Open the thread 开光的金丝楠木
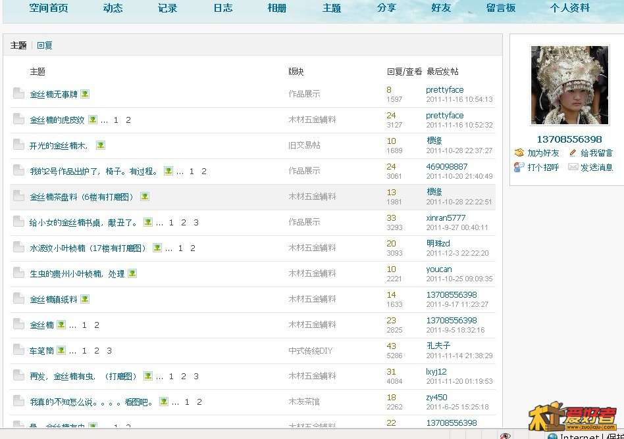 [x=59, y=146]
